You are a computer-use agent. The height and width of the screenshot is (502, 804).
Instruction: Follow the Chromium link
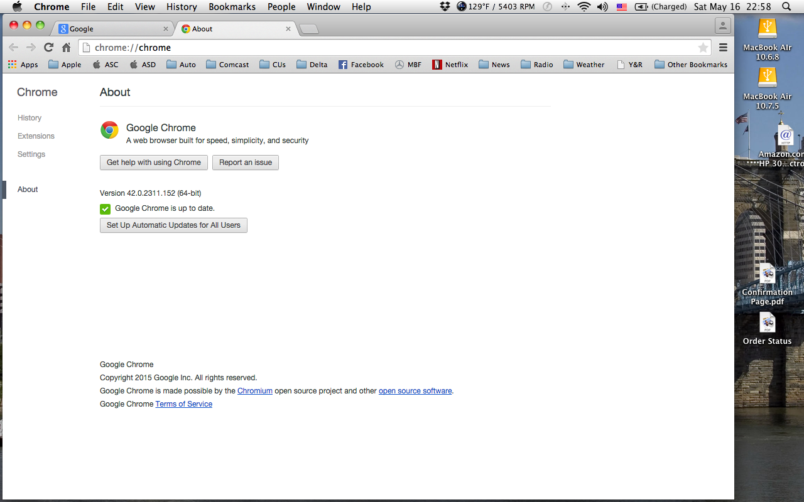pos(255,391)
